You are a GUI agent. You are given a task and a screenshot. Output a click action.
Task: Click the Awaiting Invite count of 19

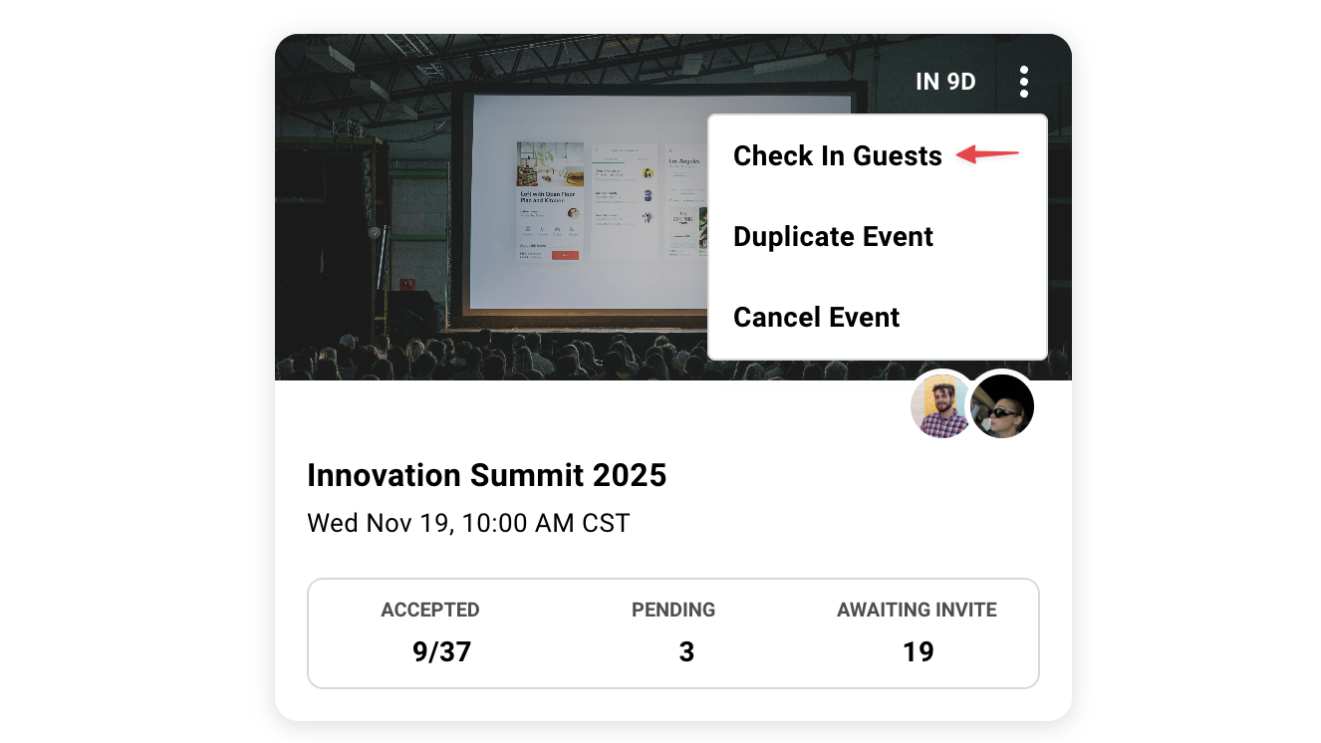(x=919, y=651)
